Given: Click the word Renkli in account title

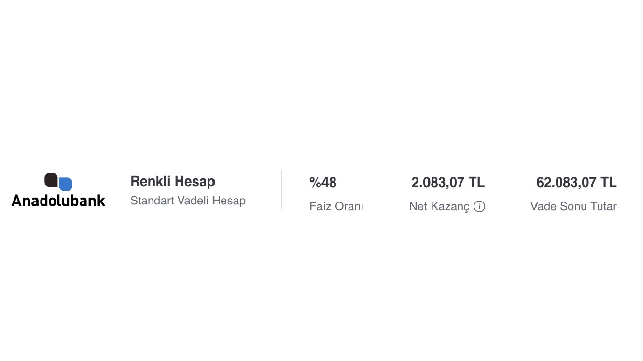Looking at the screenshot, I should point(151,182).
